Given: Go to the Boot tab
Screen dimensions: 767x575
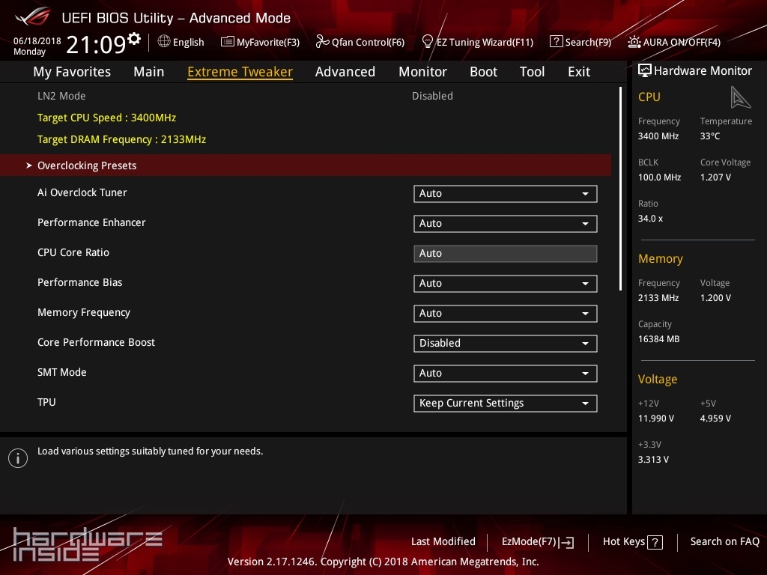Looking at the screenshot, I should (x=483, y=72).
